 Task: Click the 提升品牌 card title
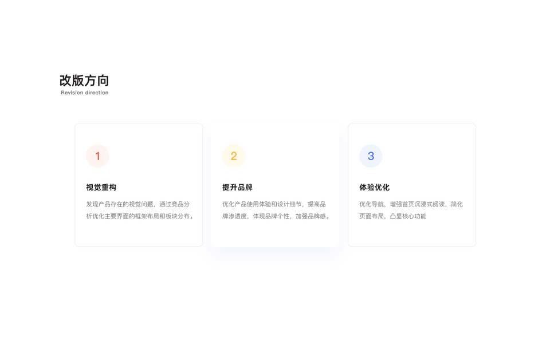[237, 188]
